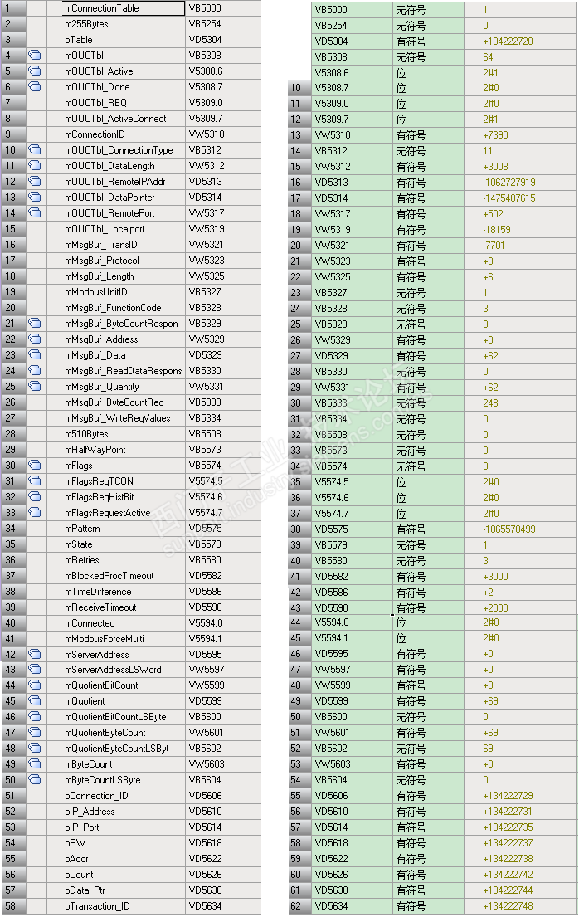
Task: Select the overlap icon beside mServerAddressLSWord
Action: click(x=35, y=670)
